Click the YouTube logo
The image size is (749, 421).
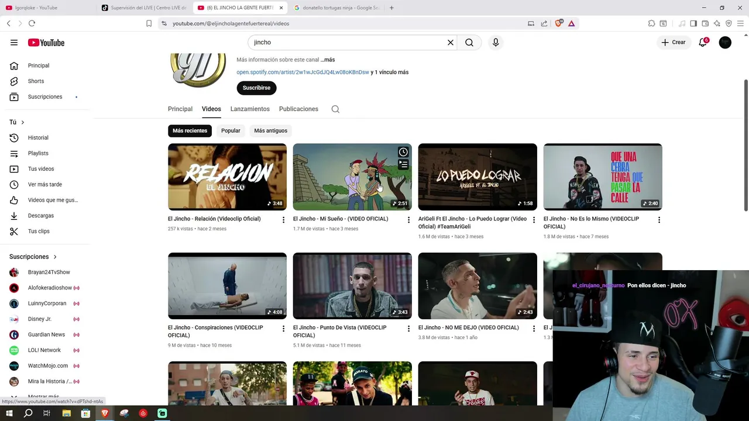click(46, 43)
